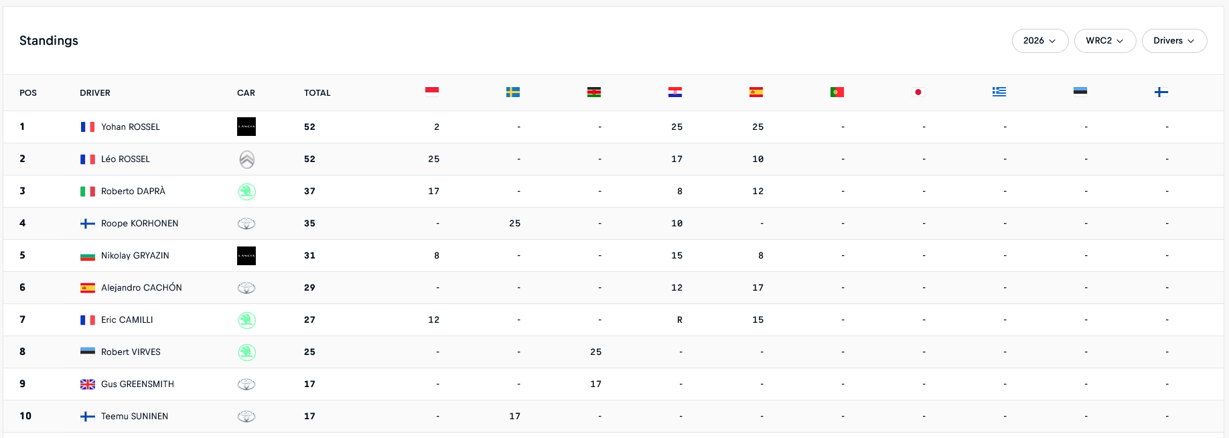Click Yohan Rossel's Lancia car logo
This screenshot has width=1229, height=438.
(x=246, y=127)
